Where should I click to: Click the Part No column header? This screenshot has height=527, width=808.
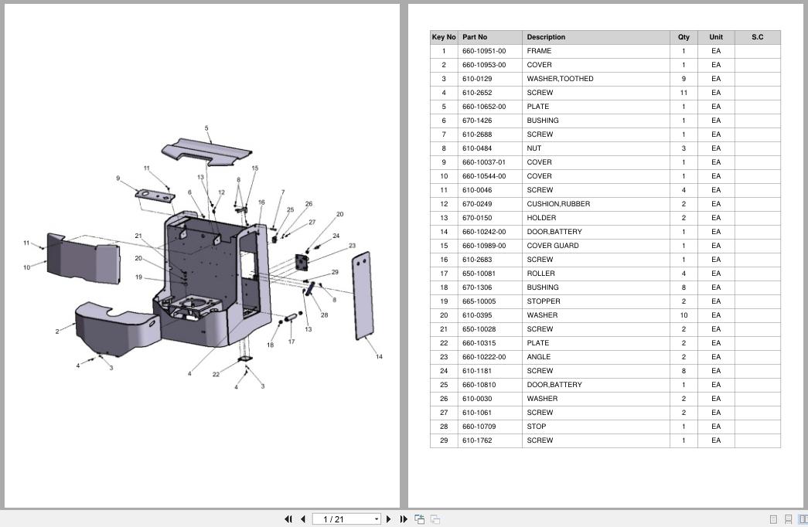click(x=489, y=37)
